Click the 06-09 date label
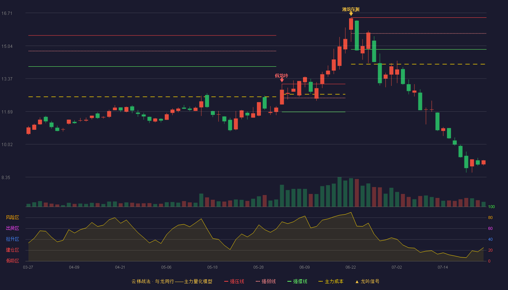 point(304,267)
